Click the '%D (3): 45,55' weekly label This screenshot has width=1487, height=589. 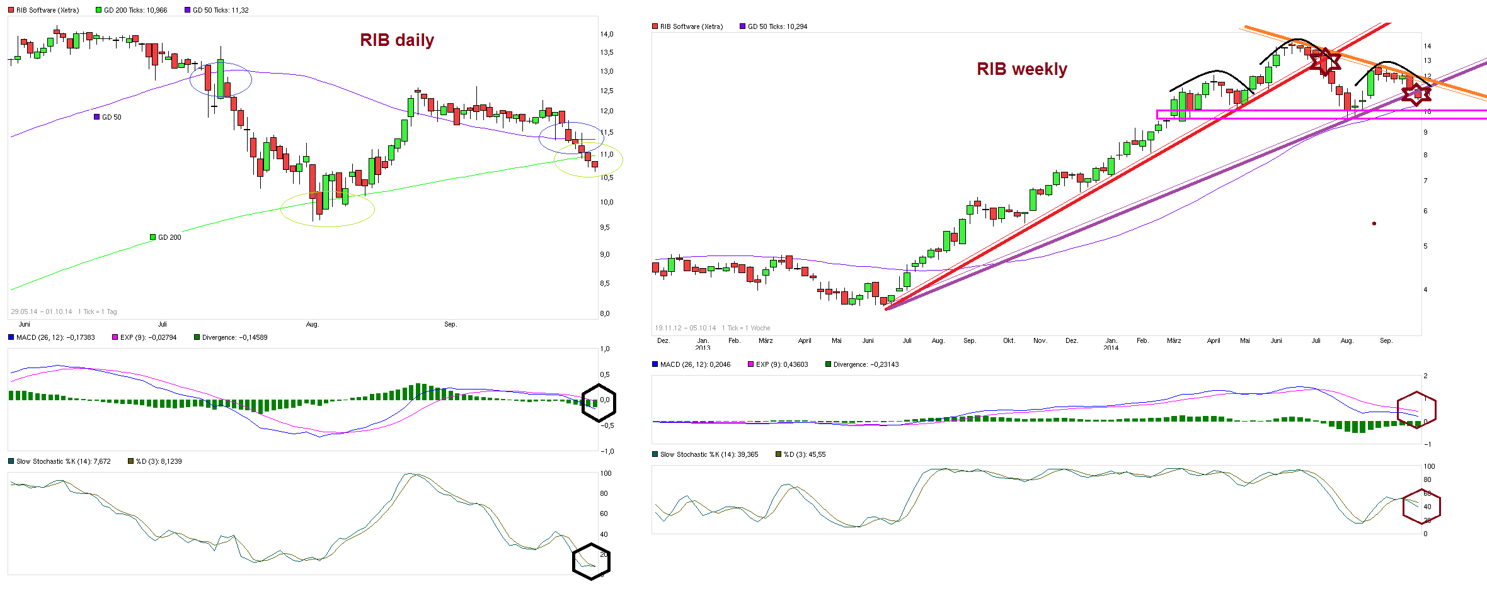[805, 454]
